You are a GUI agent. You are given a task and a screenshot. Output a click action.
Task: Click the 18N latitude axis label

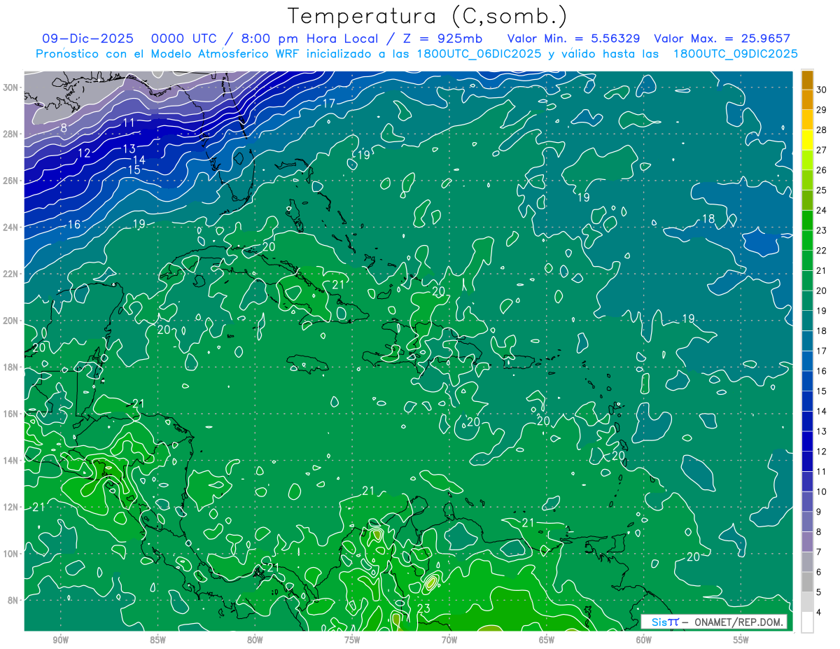point(10,367)
